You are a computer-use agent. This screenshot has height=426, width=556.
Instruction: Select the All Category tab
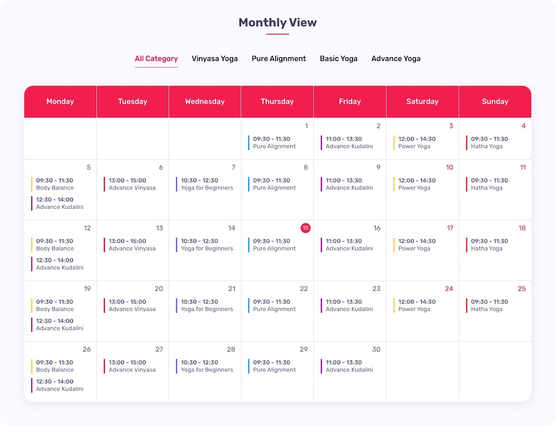click(156, 59)
